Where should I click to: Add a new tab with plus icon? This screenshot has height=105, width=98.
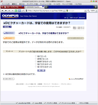(46, 7)
